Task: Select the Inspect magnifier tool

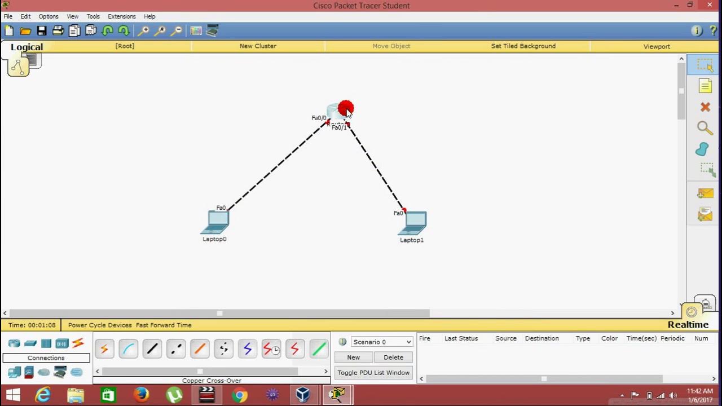Action: 705,128
